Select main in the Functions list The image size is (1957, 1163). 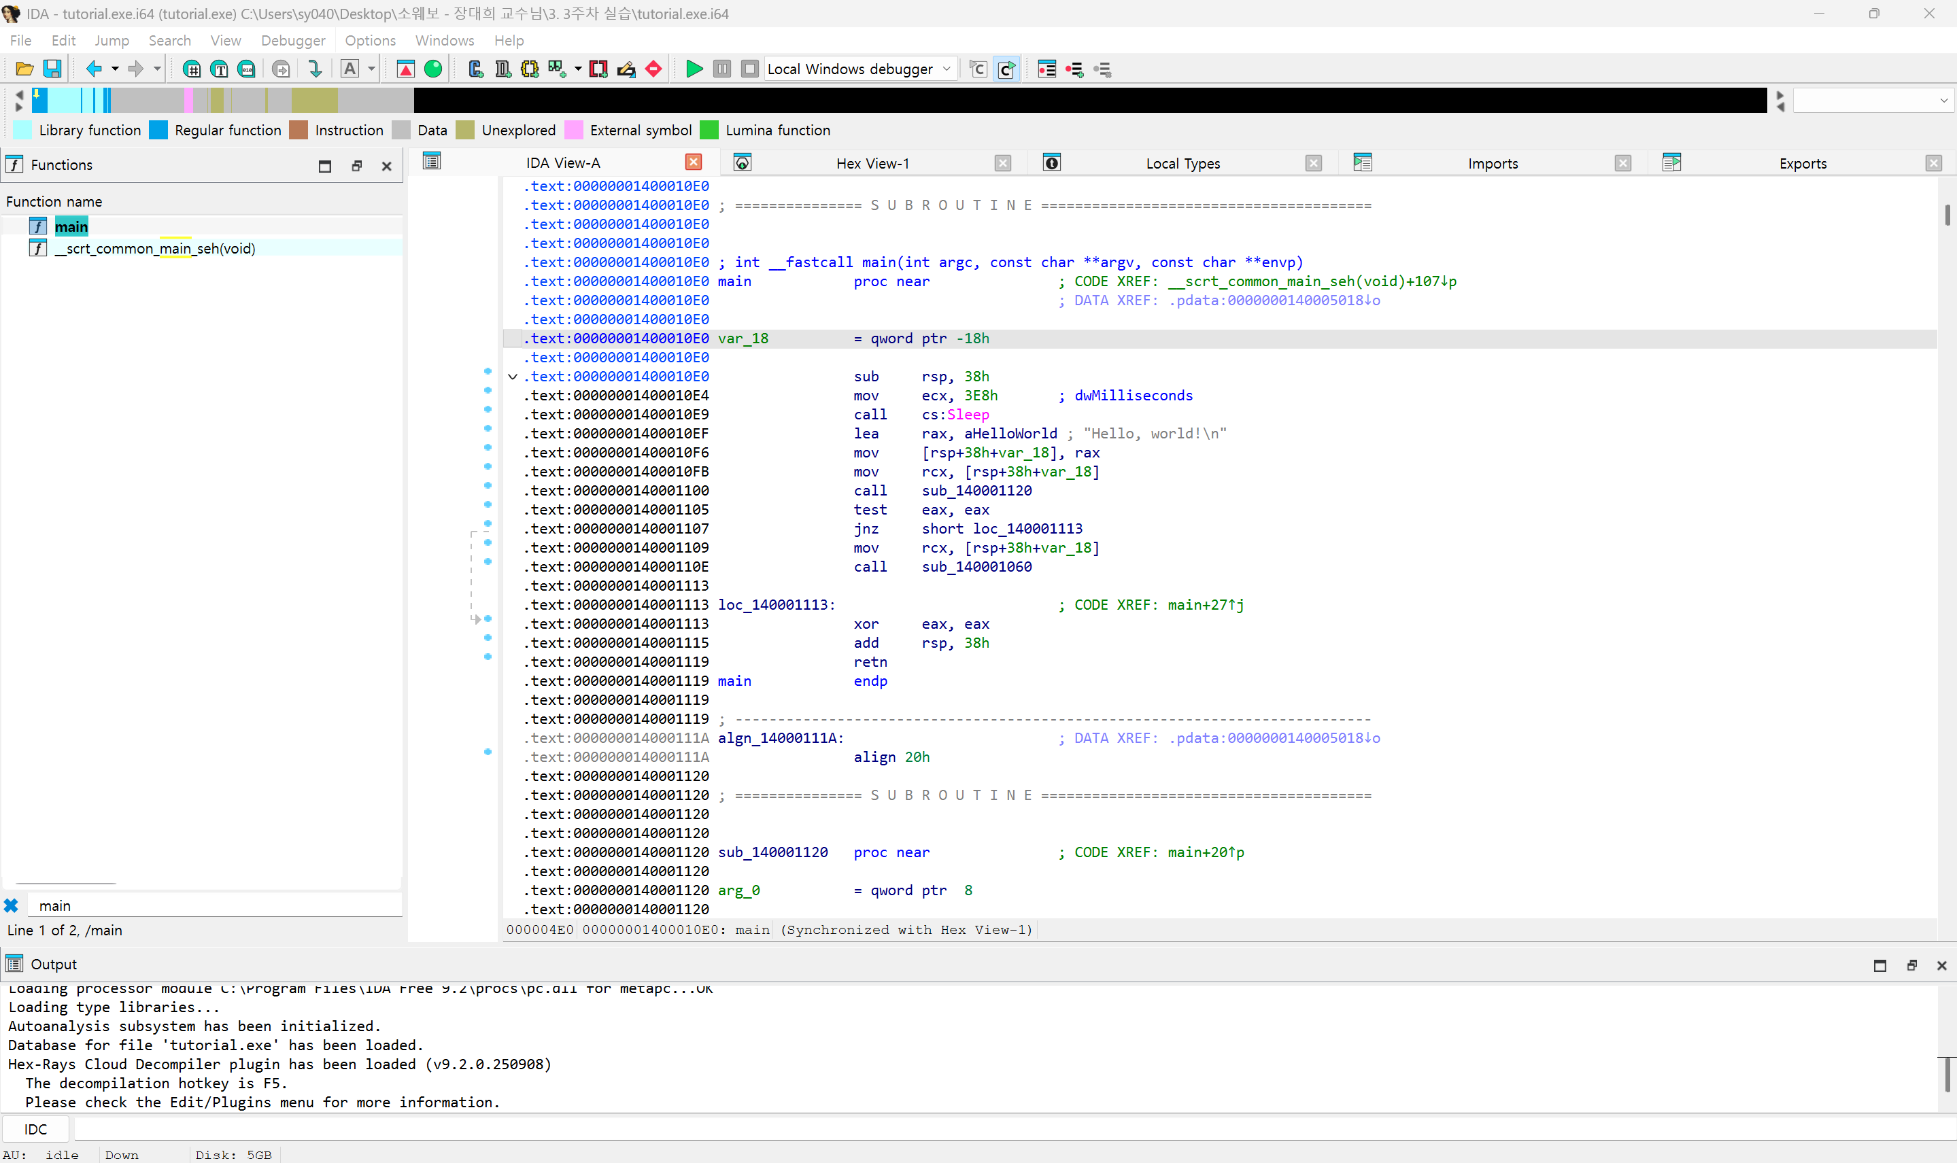tap(71, 226)
